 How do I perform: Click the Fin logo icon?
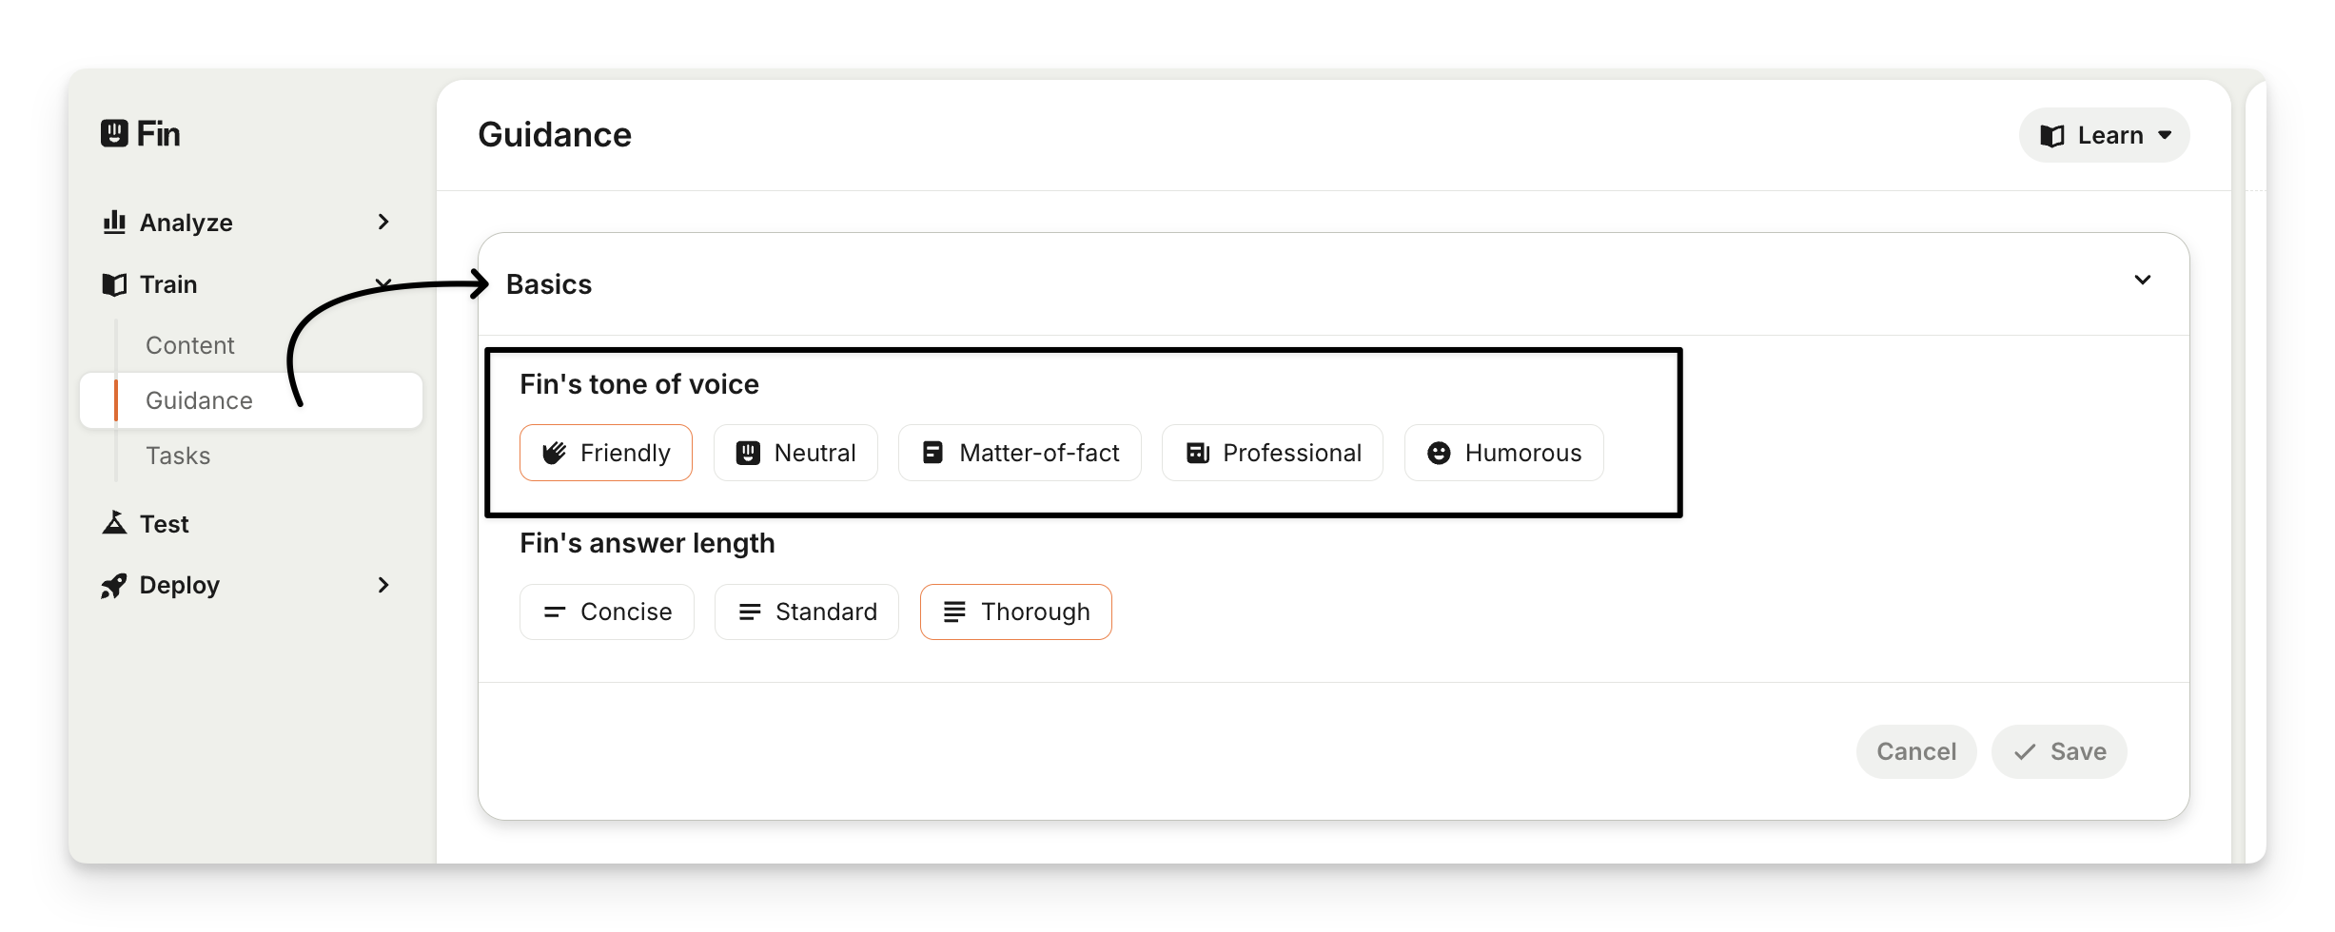(x=114, y=134)
